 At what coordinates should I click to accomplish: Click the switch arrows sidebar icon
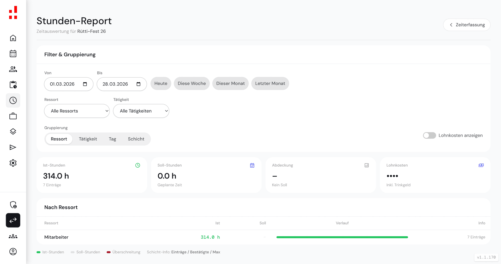pos(13,220)
